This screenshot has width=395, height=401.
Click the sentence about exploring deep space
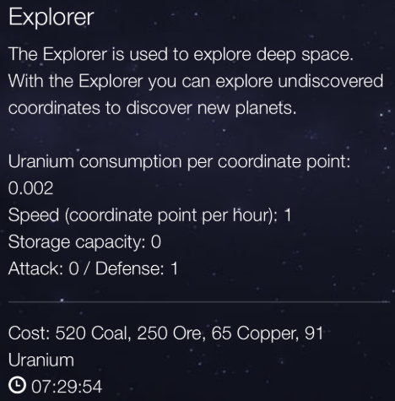[x=181, y=54]
